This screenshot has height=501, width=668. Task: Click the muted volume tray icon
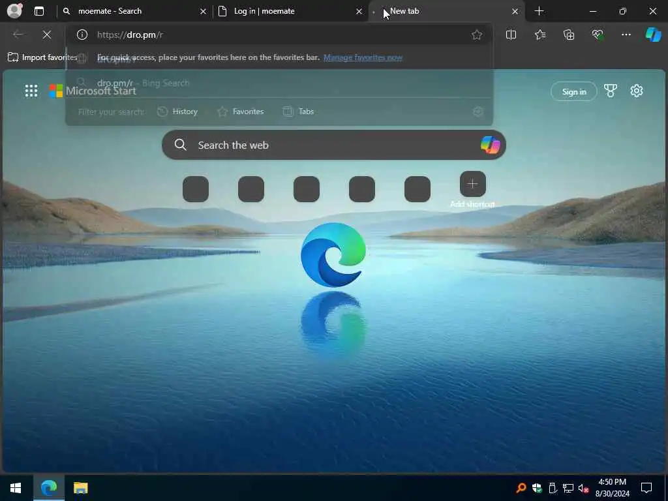pyautogui.click(x=584, y=488)
